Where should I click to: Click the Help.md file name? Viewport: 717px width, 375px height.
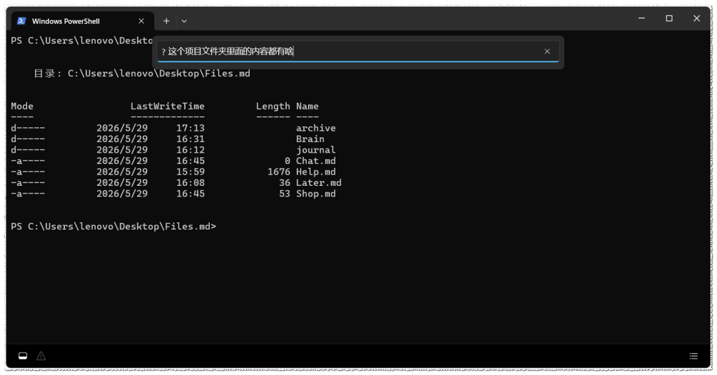tap(315, 172)
